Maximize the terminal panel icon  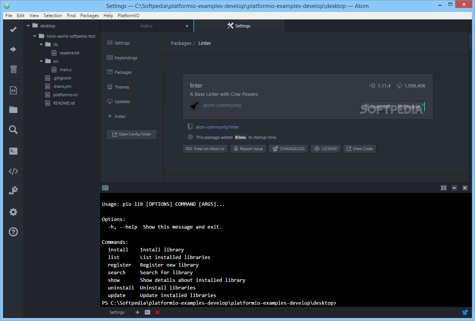click(x=443, y=188)
